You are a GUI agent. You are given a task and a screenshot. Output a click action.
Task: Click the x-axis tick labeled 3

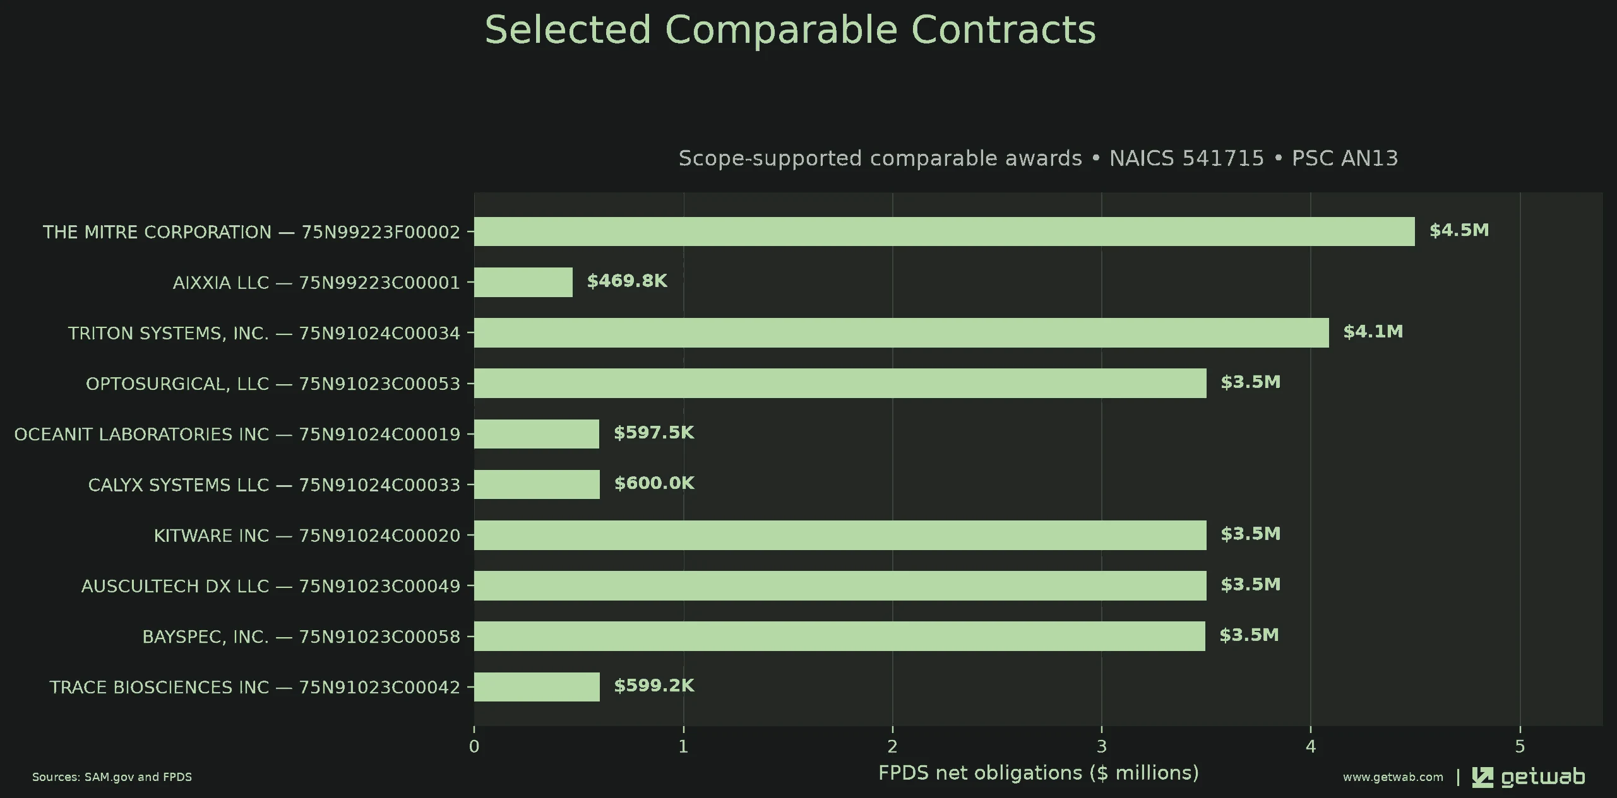pyautogui.click(x=1102, y=747)
